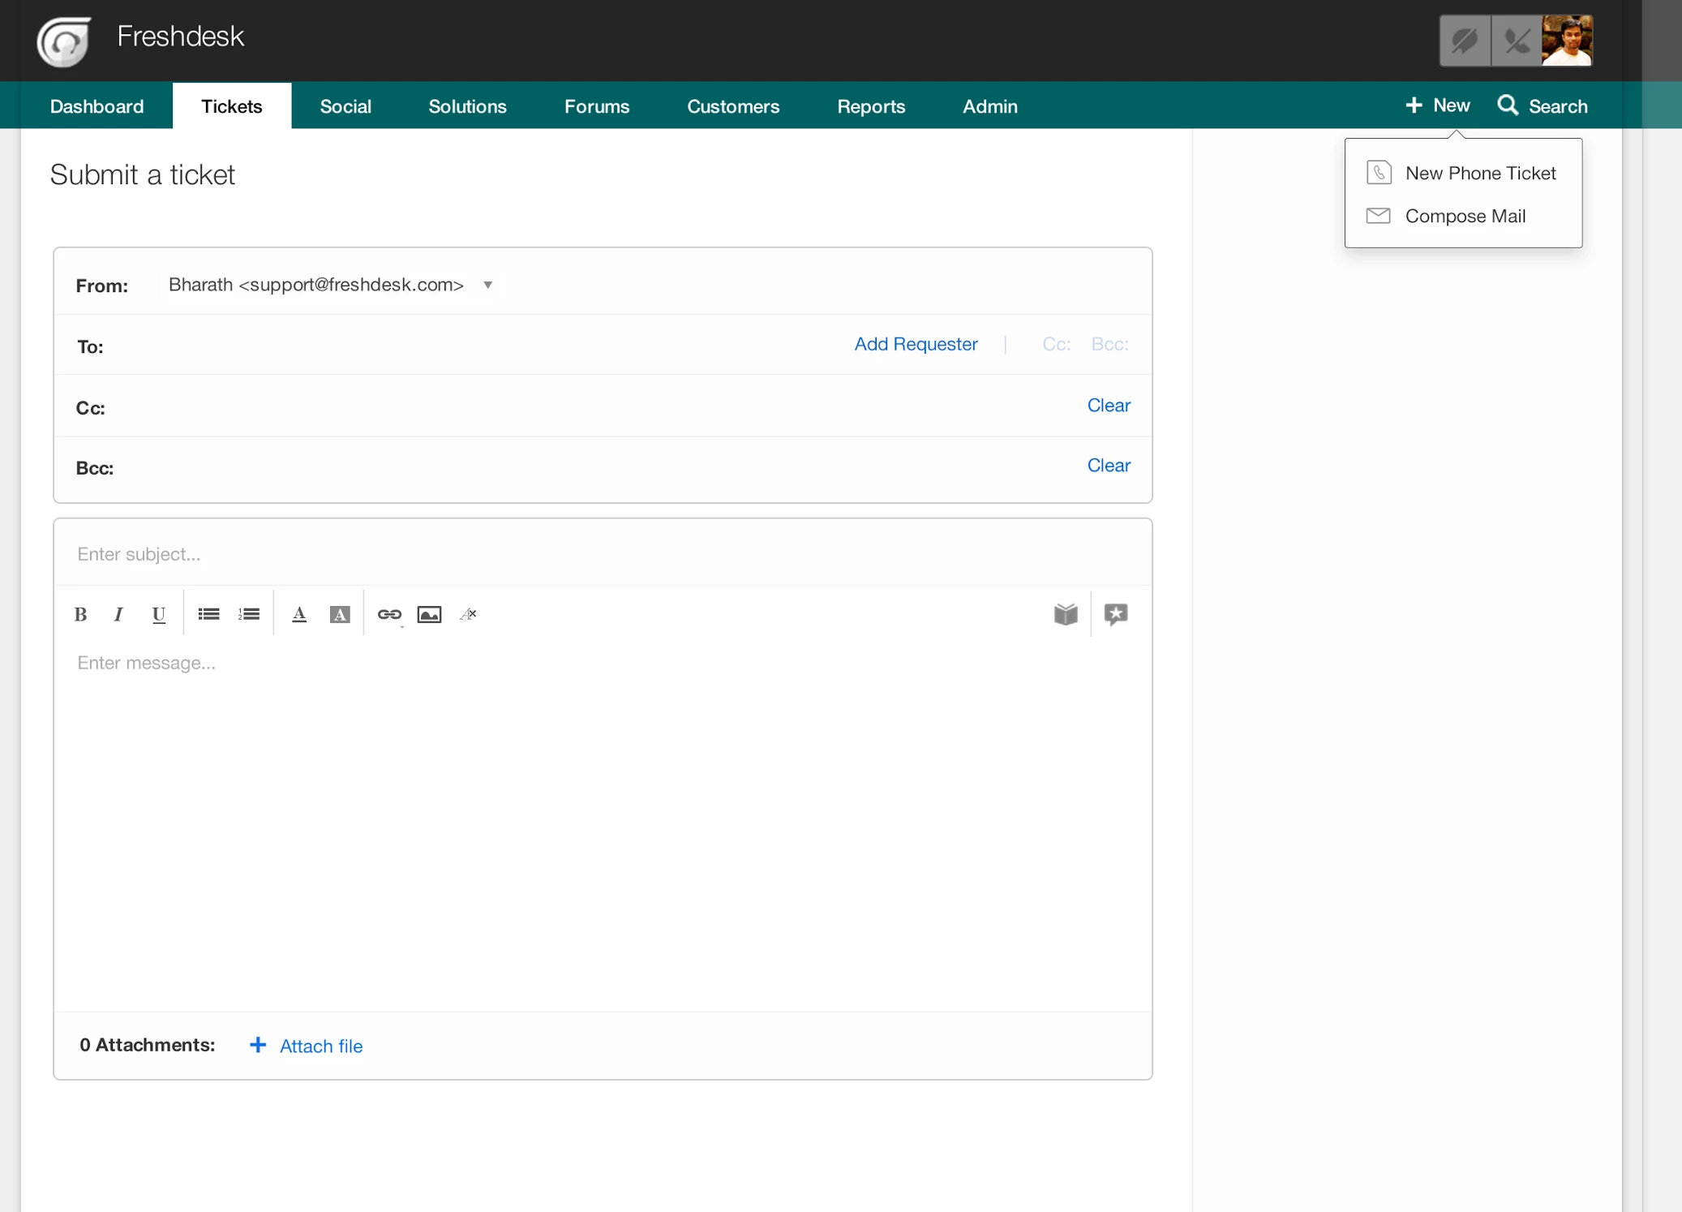The width and height of the screenshot is (1682, 1212).
Task: Insert a hyperlink in the message
Action: [x=389, y=614]
